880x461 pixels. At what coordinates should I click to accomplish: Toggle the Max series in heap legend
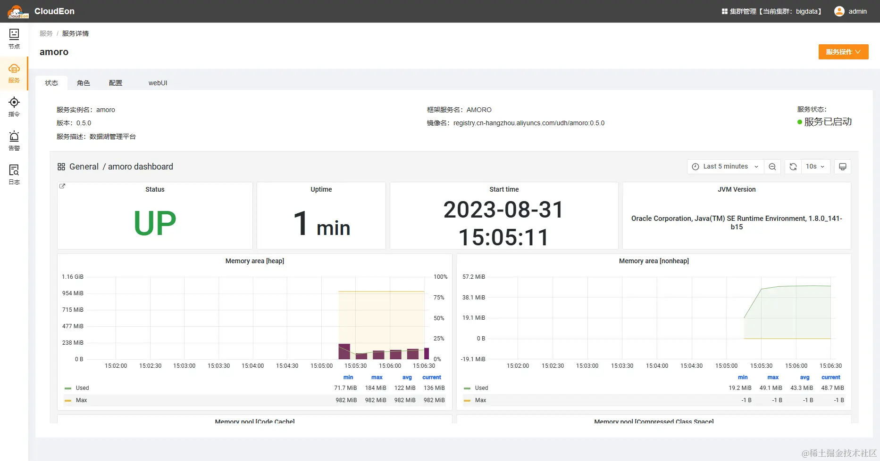82,400
